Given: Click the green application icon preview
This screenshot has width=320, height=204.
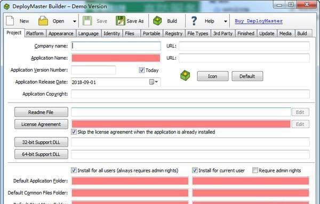Looking at the screenshot, I should [x=185, y=75].
